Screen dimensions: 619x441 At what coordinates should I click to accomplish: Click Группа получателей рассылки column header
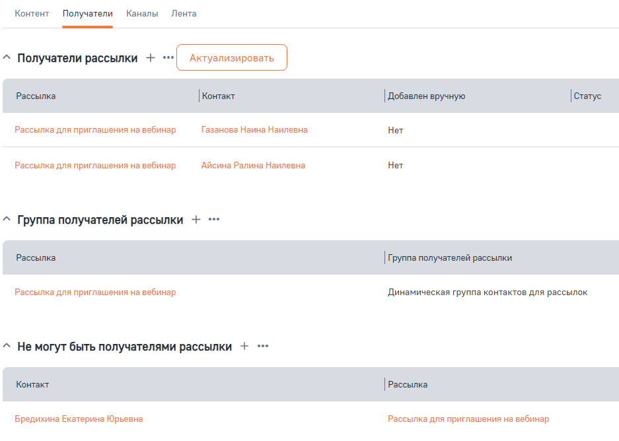click(x=450, y=257)
